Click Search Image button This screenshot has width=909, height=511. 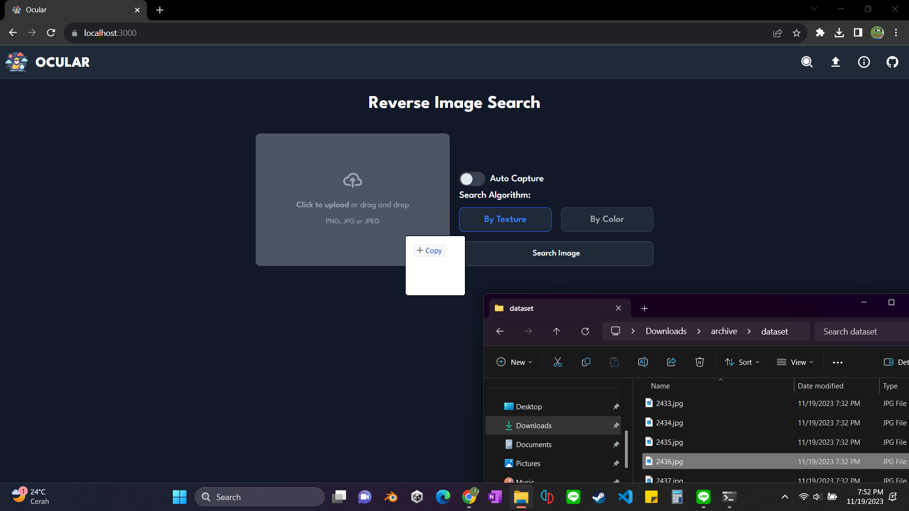(x=556, y=253)
